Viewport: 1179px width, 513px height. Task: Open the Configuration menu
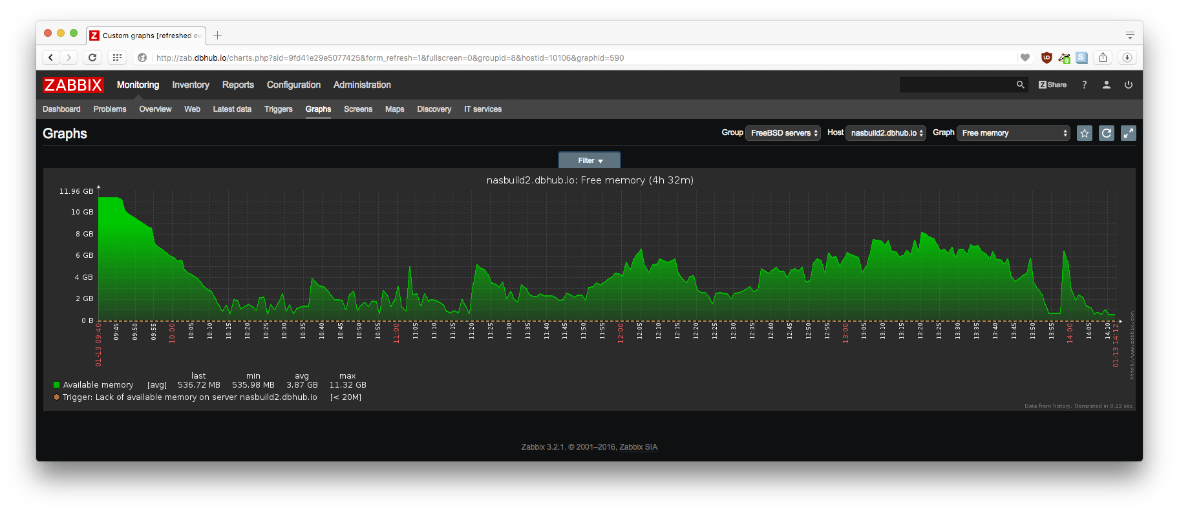(293, 85)
